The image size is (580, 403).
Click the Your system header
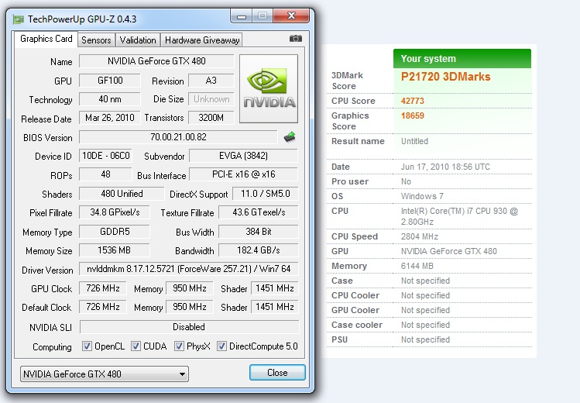462,58
